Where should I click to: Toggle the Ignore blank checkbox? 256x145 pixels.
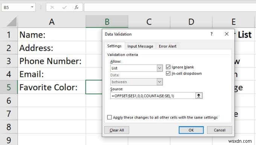[x=168, y=67]
